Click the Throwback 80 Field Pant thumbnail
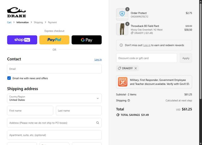The width and height of the screenshot is (202, 145). [122, 29]
